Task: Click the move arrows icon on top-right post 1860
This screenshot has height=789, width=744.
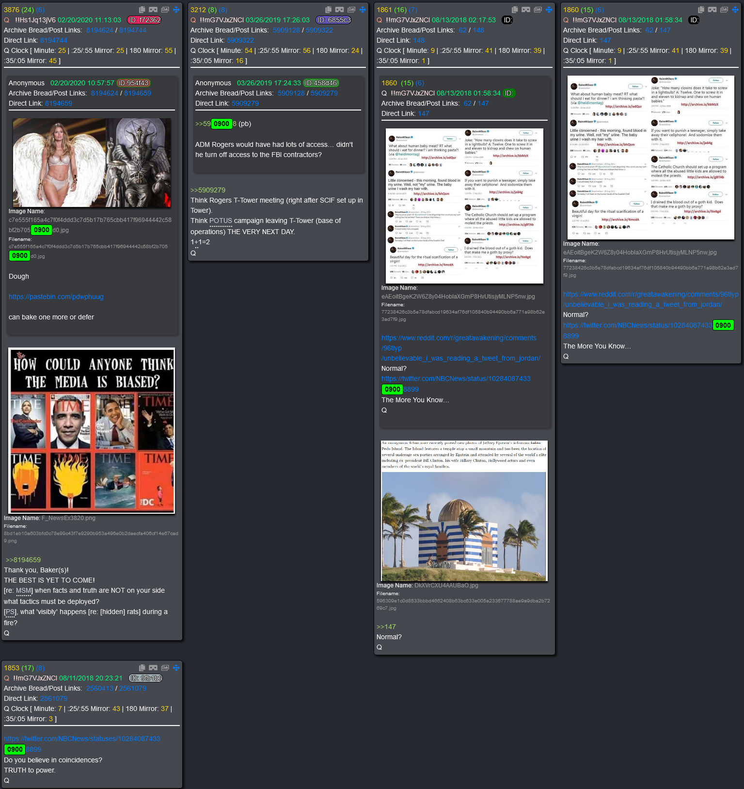Action: click(x=735, y=10)
